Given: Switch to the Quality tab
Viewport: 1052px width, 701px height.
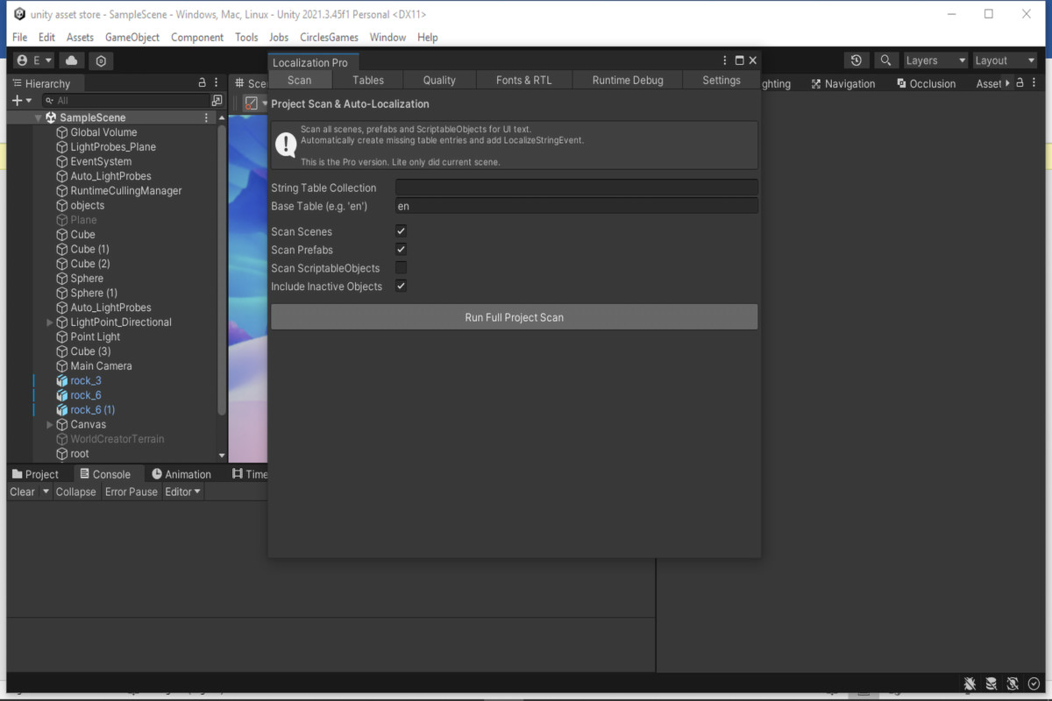Looking at the screenshot, I should (x=439, y=80).
